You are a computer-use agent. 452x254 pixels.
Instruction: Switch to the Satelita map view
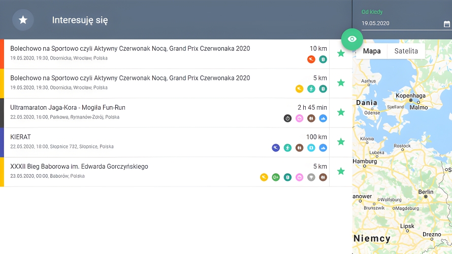(x=406, y=51)
